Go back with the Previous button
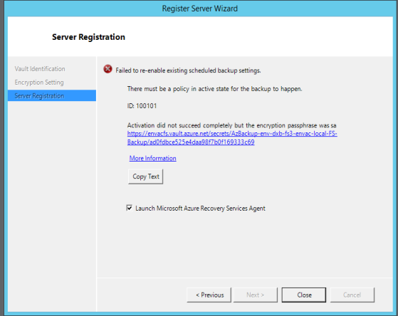The width and height of the screenshot is (398, 316). click(x=209, y=295)
